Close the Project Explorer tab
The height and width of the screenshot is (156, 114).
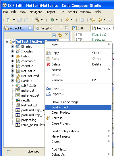pyautogui.click(x=30, y=28)
